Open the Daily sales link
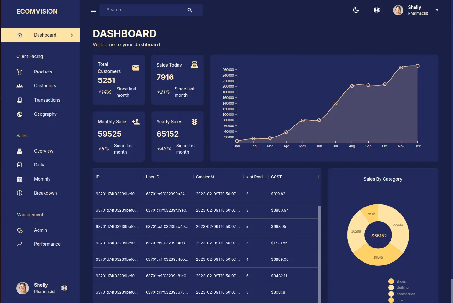The width and height of the screenshot is (453, 303). 39,165
